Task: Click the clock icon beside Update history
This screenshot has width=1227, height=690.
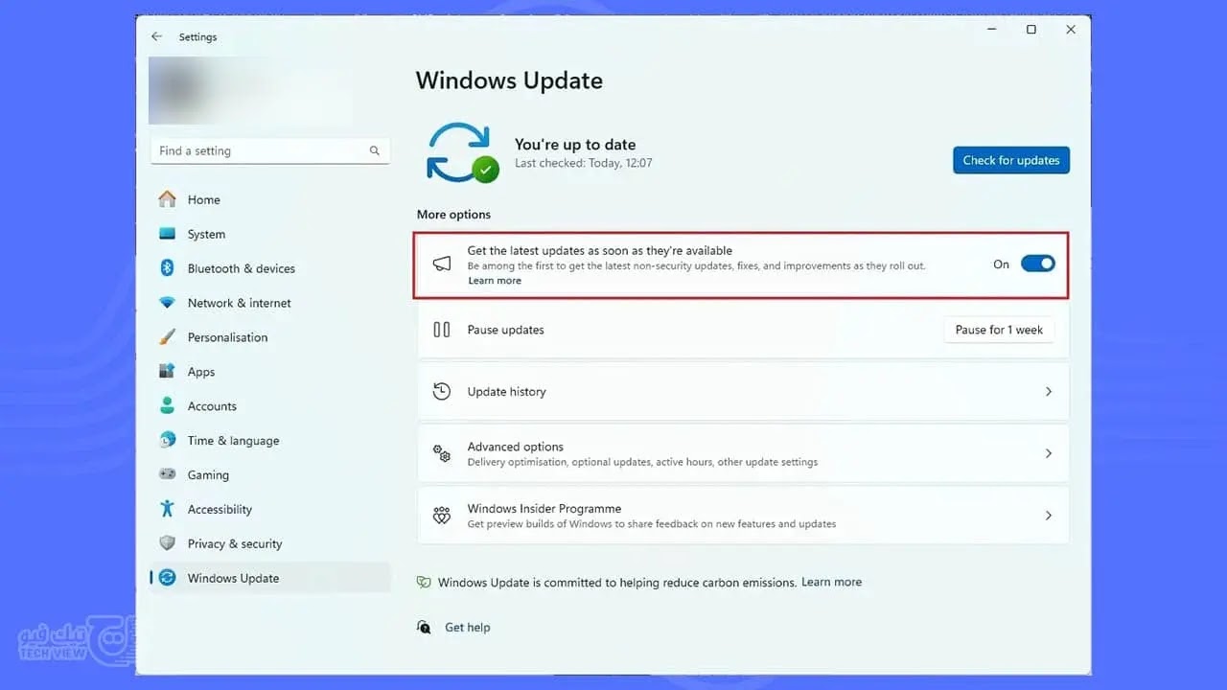Action: [442, 391]
